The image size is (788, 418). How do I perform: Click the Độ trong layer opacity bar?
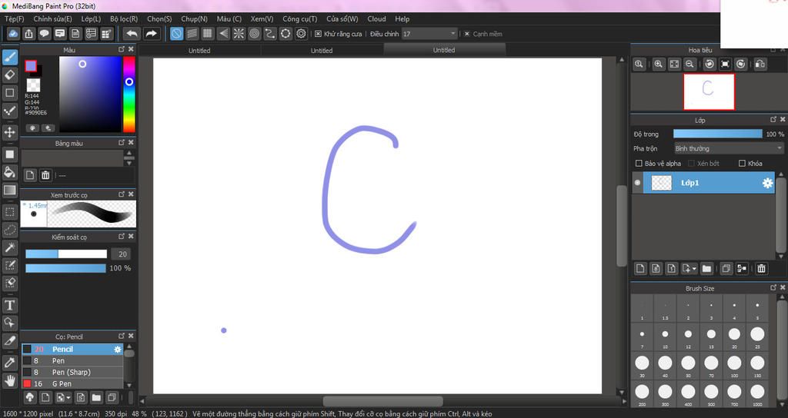718,134
